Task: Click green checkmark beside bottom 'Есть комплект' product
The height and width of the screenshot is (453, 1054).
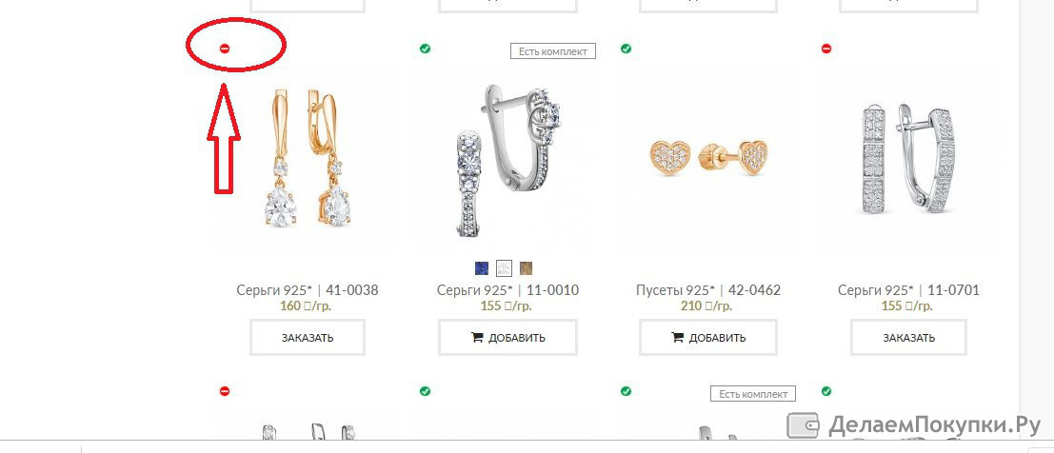Action: (626, 391)
